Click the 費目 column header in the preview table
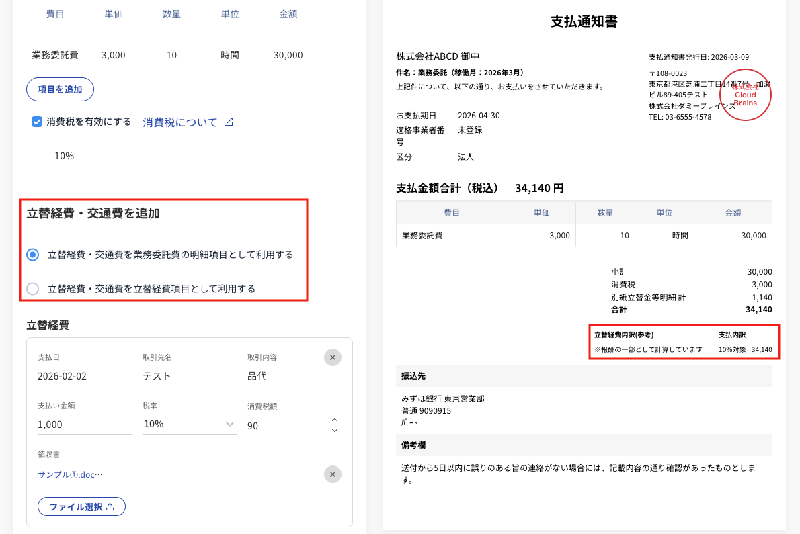The height and width of the screenshot is (534, 800). (452, 212)
